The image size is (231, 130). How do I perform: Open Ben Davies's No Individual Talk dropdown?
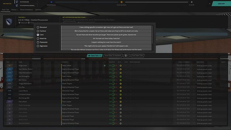184,80
